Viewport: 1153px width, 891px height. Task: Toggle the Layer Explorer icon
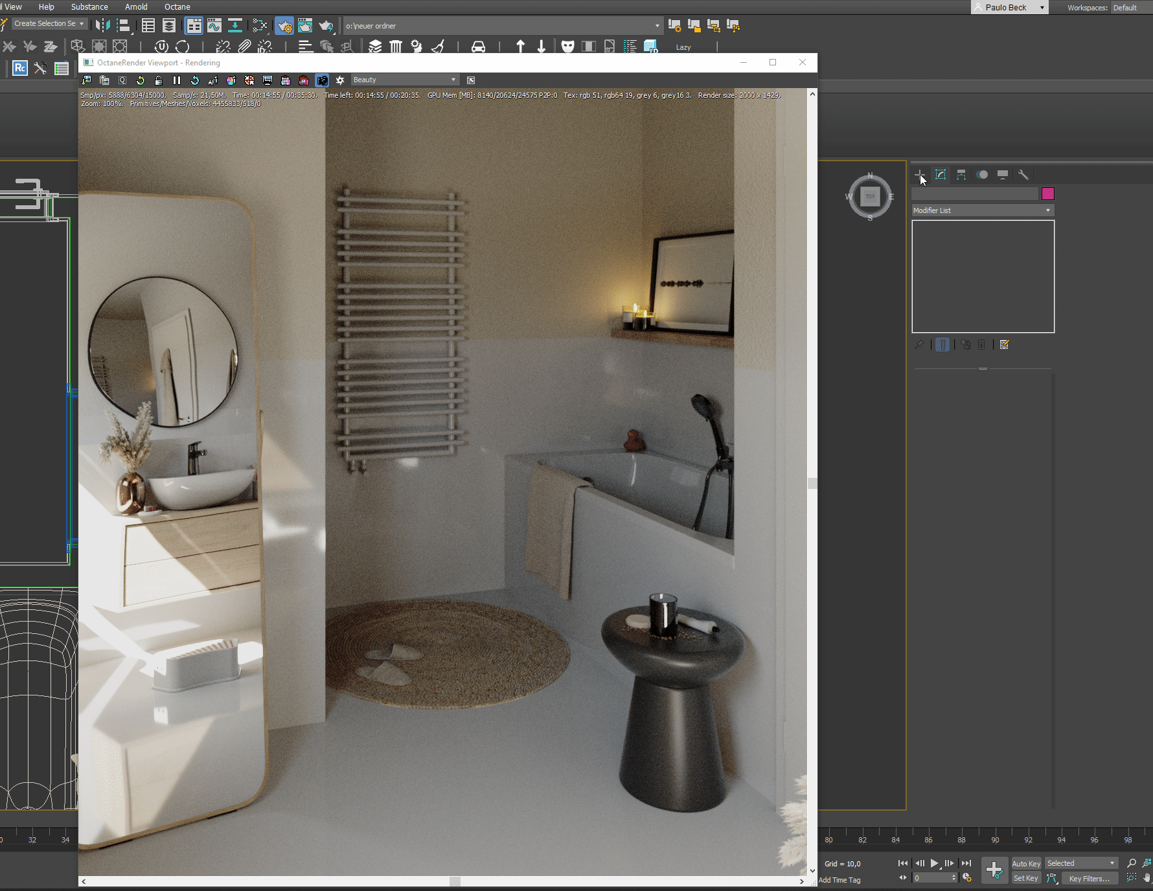pos(169,25)
